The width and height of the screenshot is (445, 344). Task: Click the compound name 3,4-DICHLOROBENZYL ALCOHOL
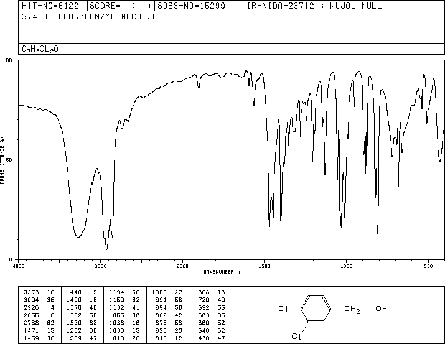click(x=90, y=17)
